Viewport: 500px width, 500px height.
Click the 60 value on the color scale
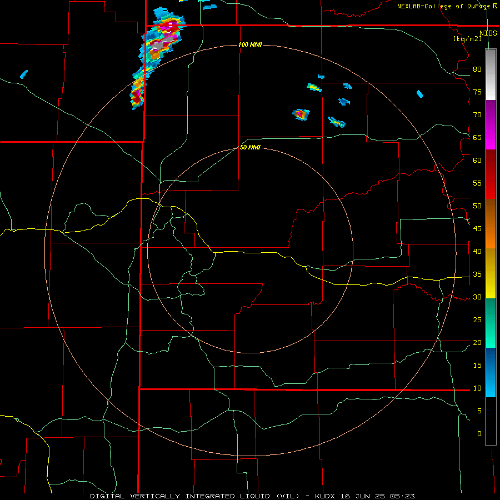(477, 161)
